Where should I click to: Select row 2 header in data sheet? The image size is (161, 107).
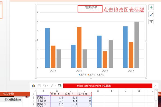coord(33,98)
